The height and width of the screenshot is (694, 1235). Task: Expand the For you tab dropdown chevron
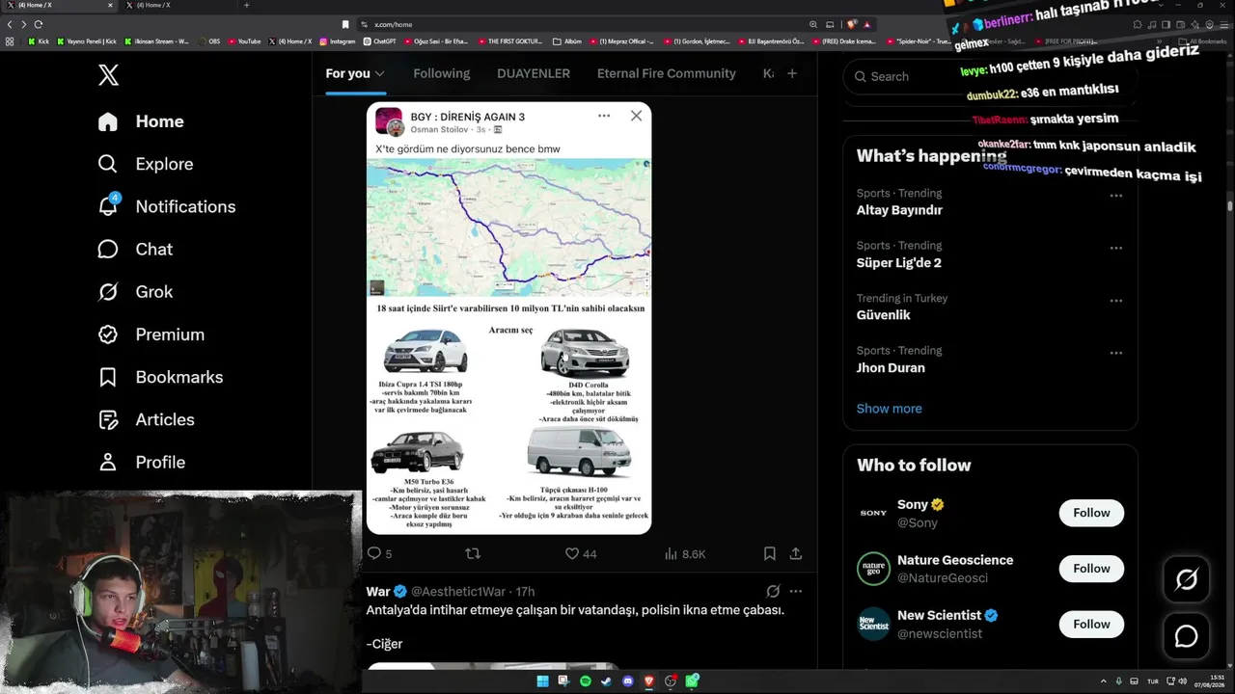click(380, 73)
